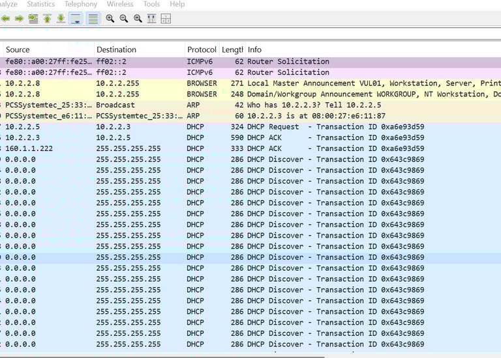Click the pane layout icon numbered 1 2 3
This screenshot has height=358, width=501.
tap(166, 18)
